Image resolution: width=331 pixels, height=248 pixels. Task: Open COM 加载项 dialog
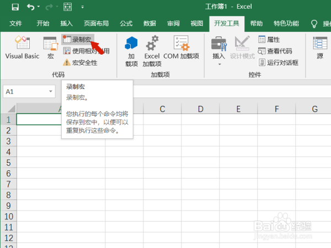pyautogui.click(x=181, y=47)
